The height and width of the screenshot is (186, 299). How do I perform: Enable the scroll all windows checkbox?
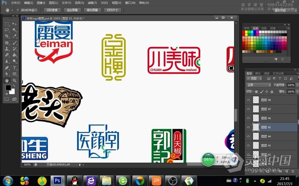(x=18, y=10)
